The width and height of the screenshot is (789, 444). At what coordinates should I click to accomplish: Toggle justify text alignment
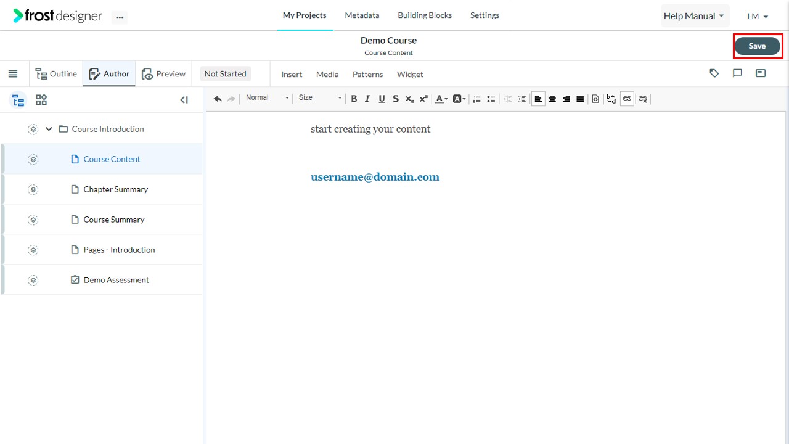[580, 99]
